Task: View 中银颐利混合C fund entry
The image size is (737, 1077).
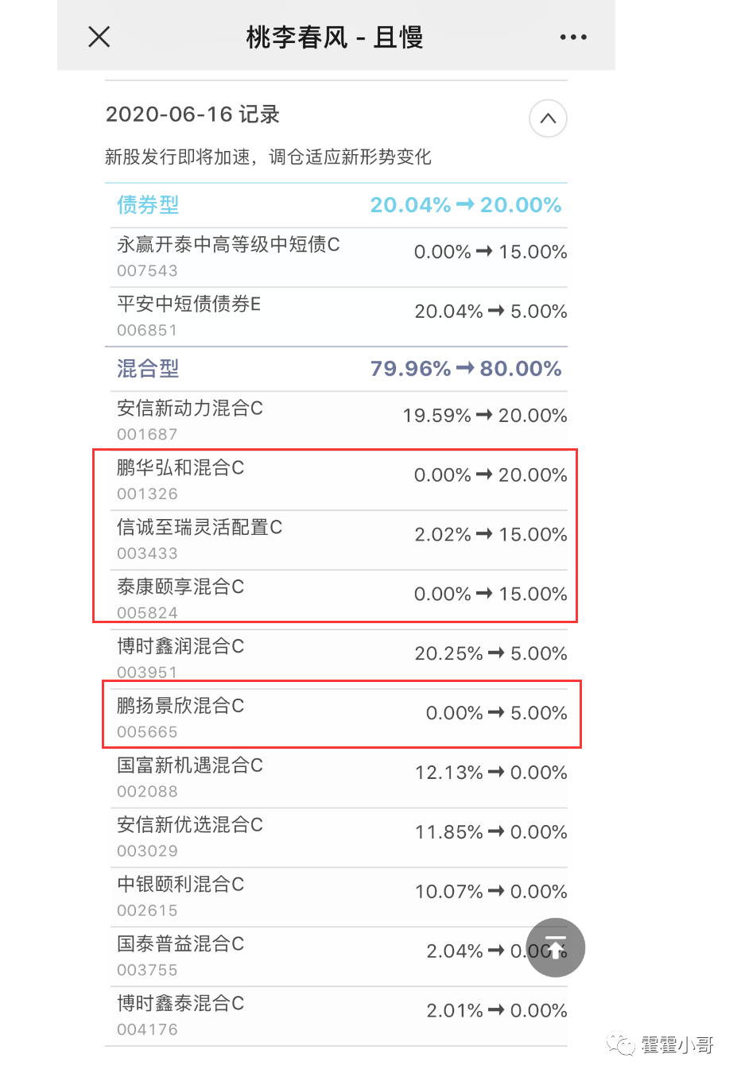Action: tap(336, 898)
